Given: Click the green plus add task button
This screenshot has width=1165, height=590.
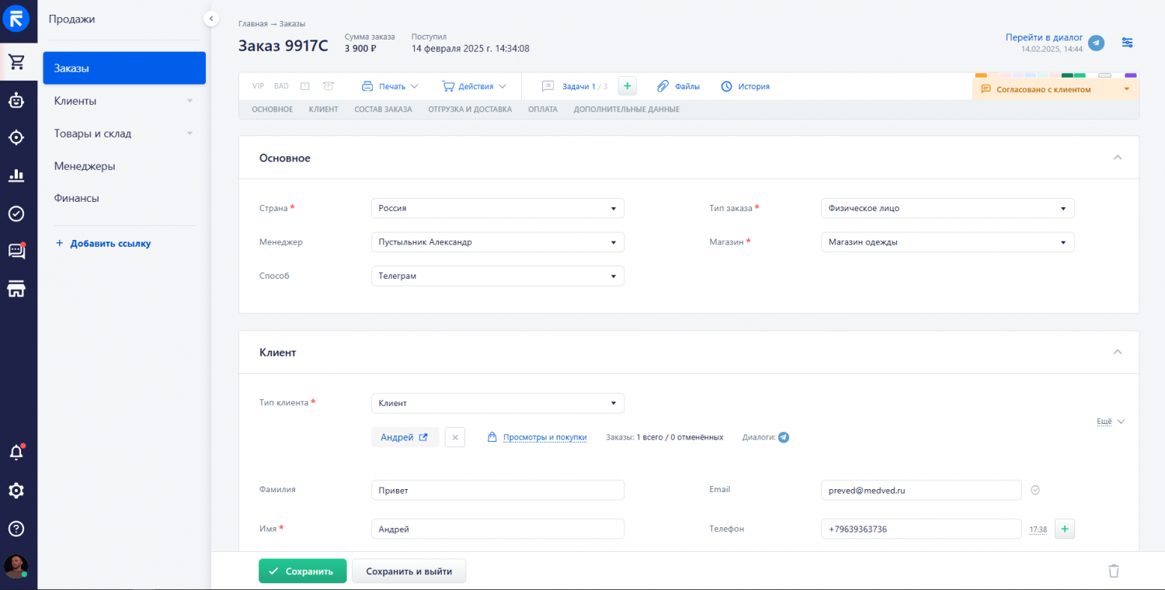Looking at the screenshot, I should pyautogui.click(x=627, y=86).
